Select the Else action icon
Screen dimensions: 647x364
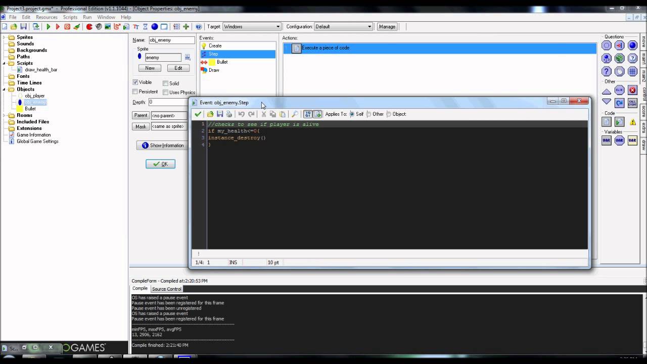pos(620,90)
